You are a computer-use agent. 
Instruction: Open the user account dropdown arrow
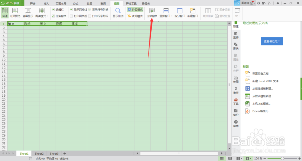tap(255, 3)
